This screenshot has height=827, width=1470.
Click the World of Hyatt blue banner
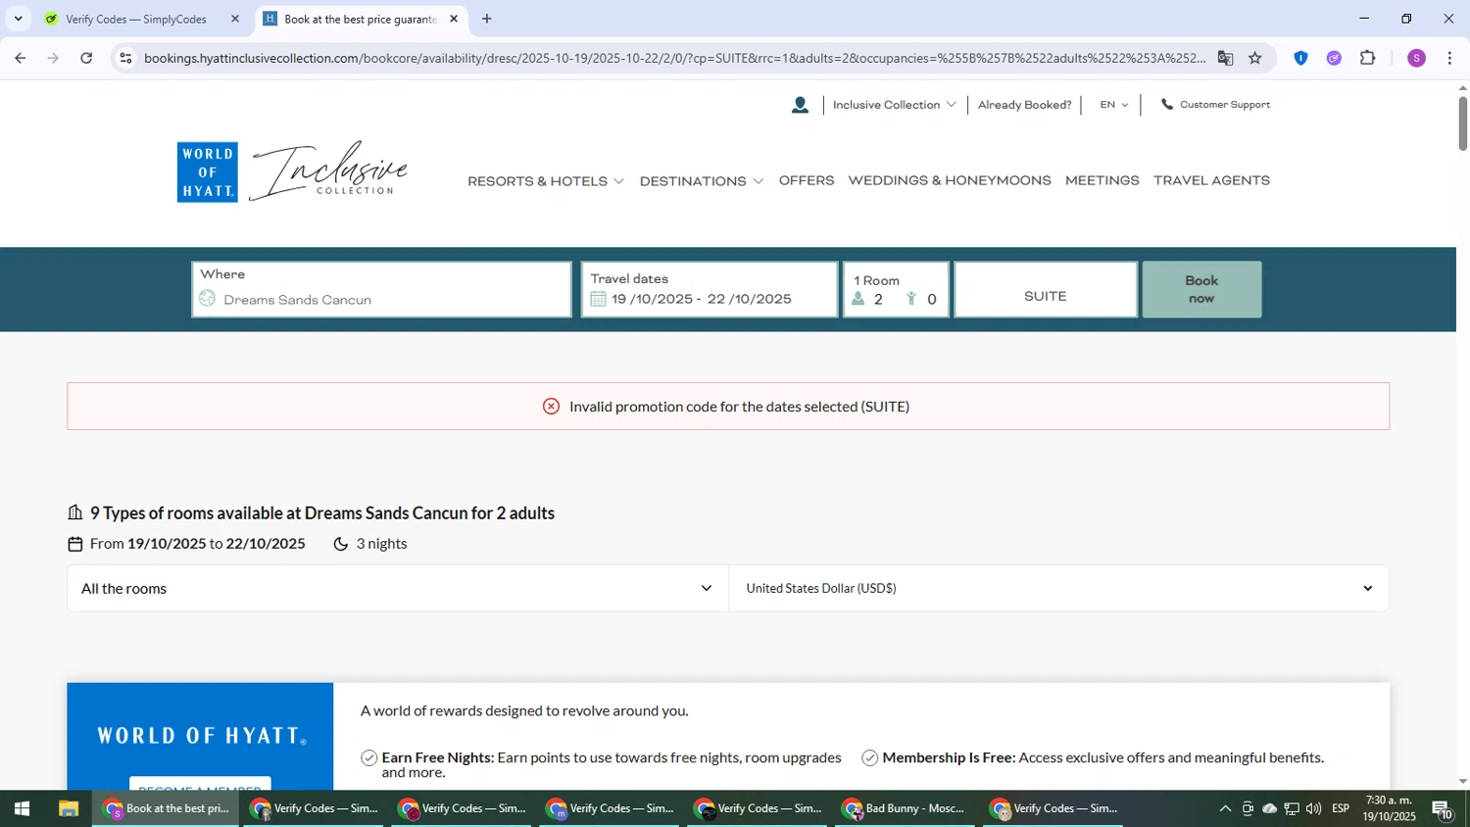coord(200,736)
